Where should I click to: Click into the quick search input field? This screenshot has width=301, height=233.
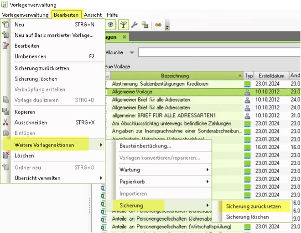[219, 53]
